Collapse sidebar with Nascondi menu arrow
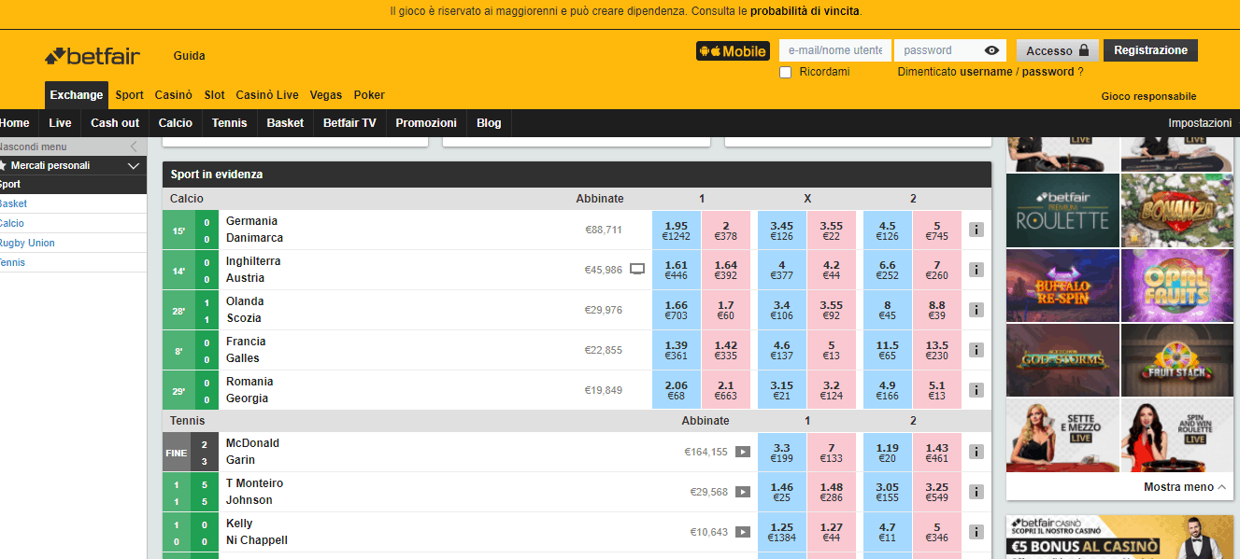 [134, 147]
